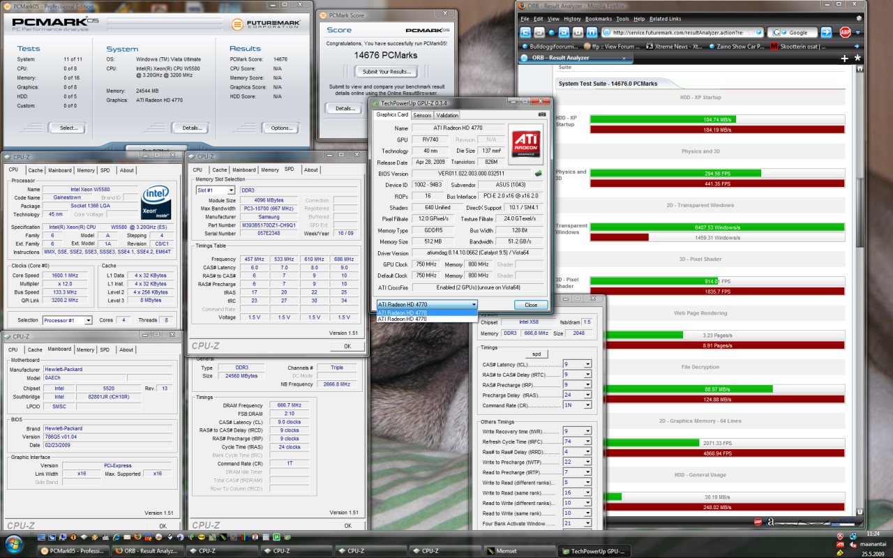Click the ATI icon in system tray

(840, 545)
